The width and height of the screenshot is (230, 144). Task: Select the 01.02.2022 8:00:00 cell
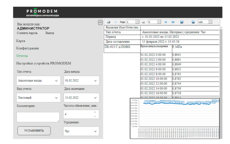click(x=156, y=74)
